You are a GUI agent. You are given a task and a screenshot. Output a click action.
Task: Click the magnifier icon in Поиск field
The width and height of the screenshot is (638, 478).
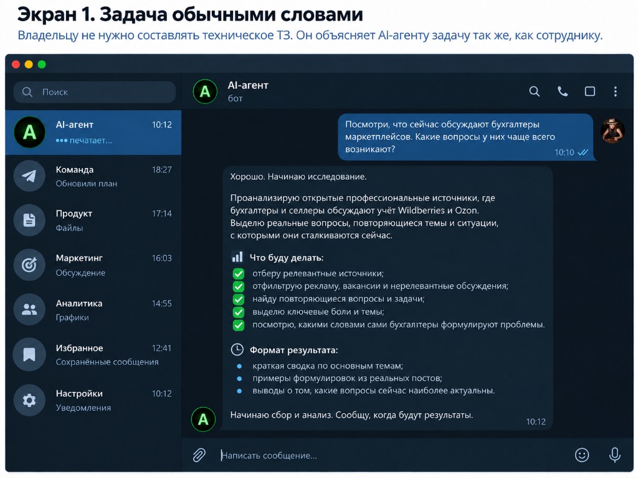[x=27, y=92]
